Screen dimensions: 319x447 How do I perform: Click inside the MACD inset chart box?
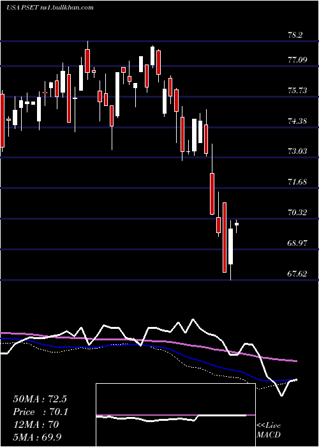click(x=175, y=415)
